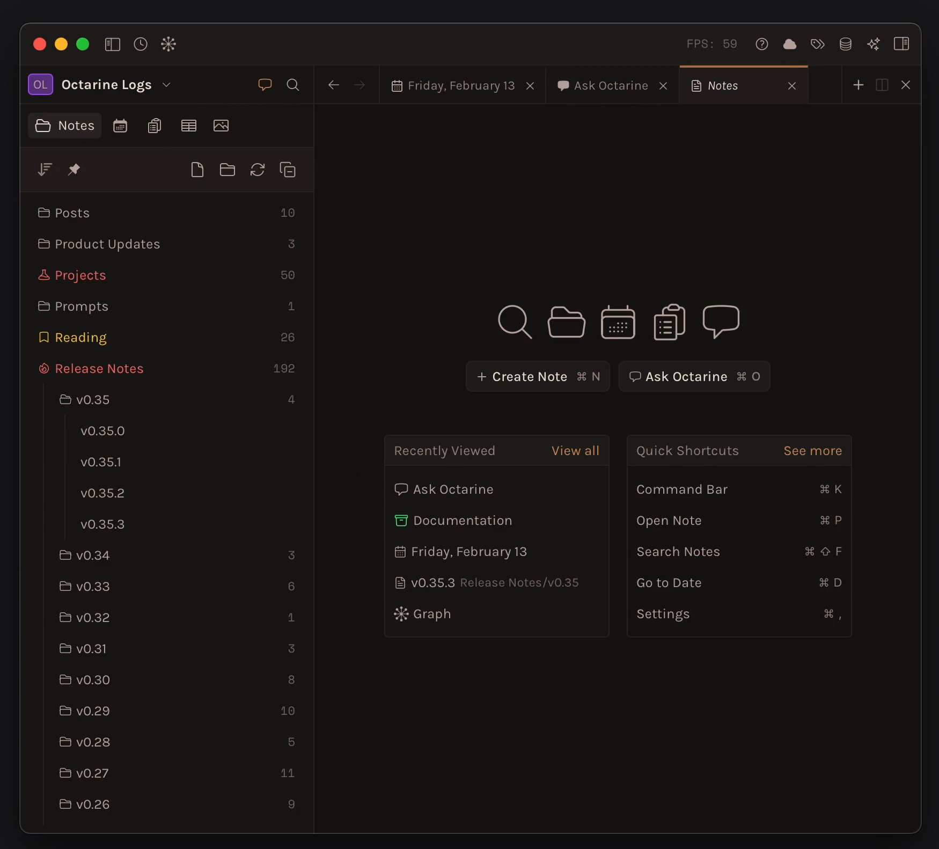The image size is (939, 849).
Task: Expand the Posts folder
Action: pos(167,213)
